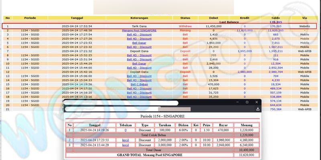This screenshot has height=160, width=321.
Task: Click the 'kecil' link in popup row 2
Action: click(x=125, y=140)
